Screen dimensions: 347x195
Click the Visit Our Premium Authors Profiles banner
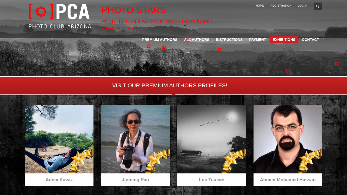tap(173, 86)
